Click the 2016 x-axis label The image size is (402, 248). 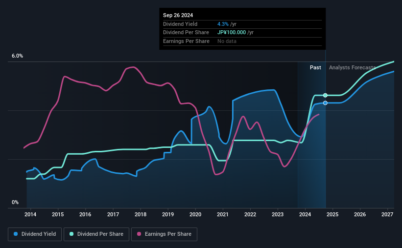point(85,214)
